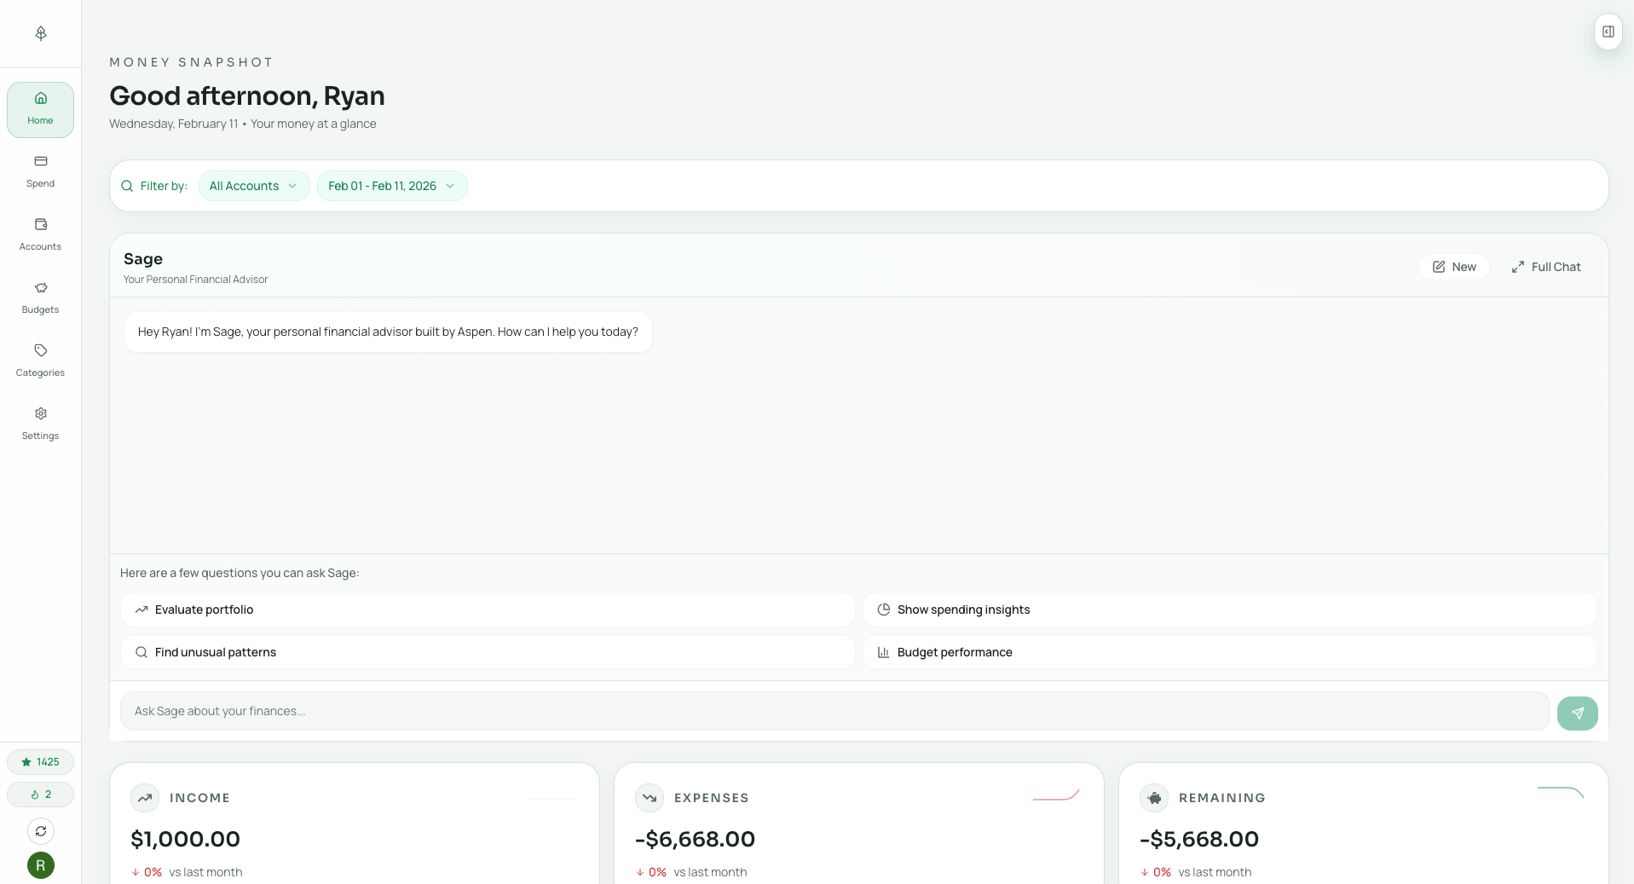This screenshot has height=884, width=1634.
Task: Open the Accounts section
Action: 40,234
